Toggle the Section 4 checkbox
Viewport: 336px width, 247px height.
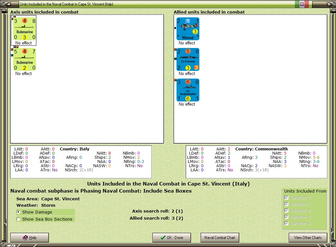pyautogui.click(x=286, y=223)
